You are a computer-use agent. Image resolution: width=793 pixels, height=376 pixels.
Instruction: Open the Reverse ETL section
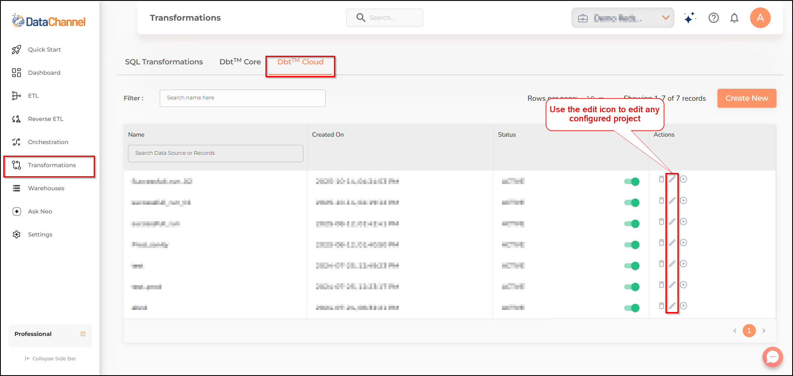click(x=38, y=119)
